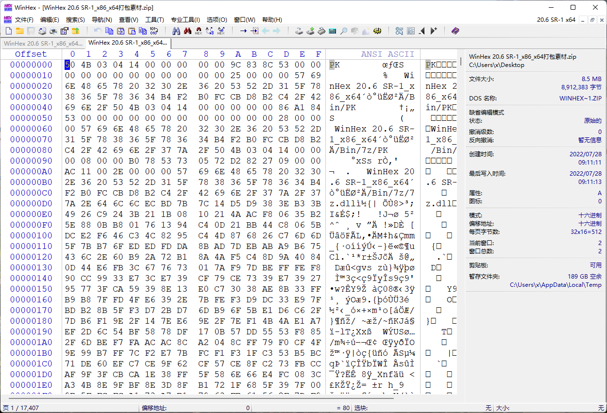607x413 pixels.
Task: Click the 页 1 / 17,407 status field
Action: click(x=21, y=408)
